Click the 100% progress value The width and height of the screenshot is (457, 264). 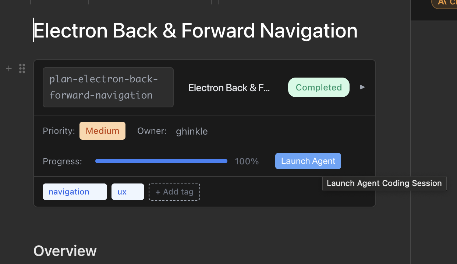(247, 161)
